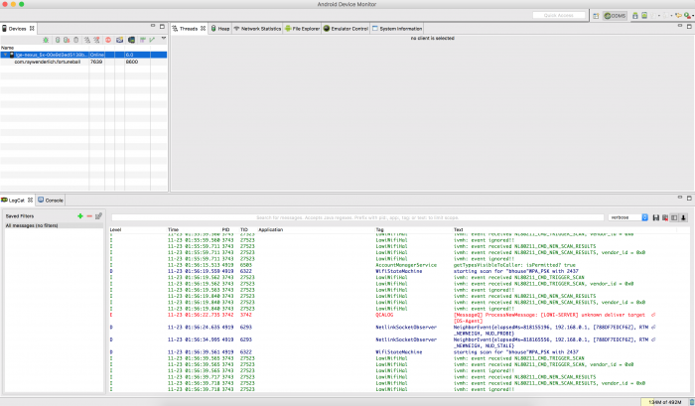Click the green Debug process bug icon
This screenshot has height=406, width=695.
pos(46,40)
